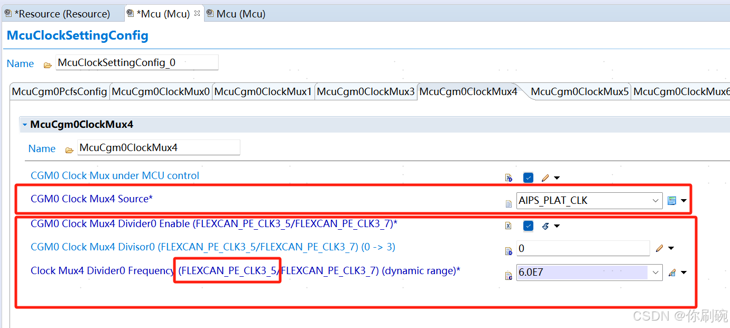
Task: Open the arrow menu beside the Divider0 Frequency edit icon
Action: [x=684, y=273]
